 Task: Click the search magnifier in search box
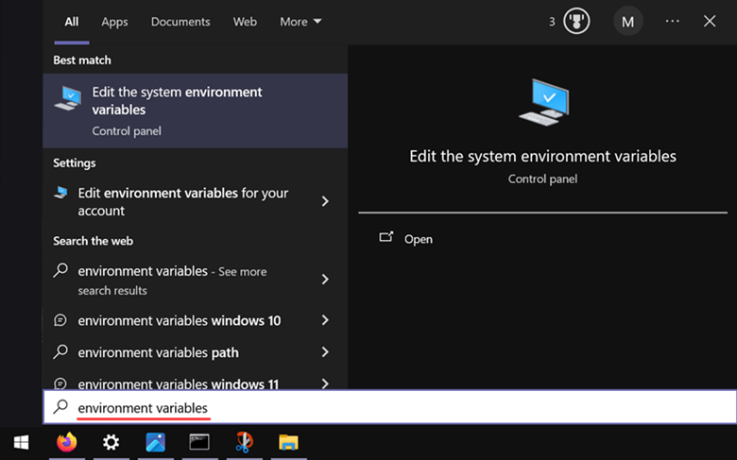[60, 407]
